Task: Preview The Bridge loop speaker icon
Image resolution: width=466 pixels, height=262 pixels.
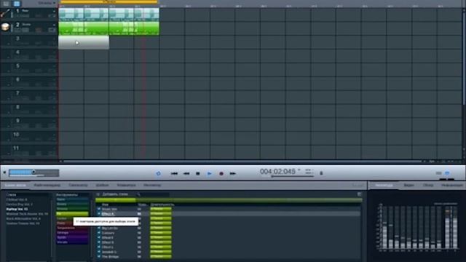Action: (99, 257)
